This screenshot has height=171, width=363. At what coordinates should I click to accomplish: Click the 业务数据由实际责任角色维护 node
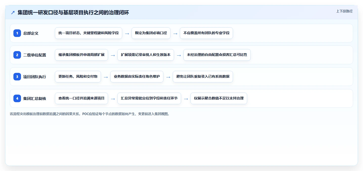coord(137,77)
